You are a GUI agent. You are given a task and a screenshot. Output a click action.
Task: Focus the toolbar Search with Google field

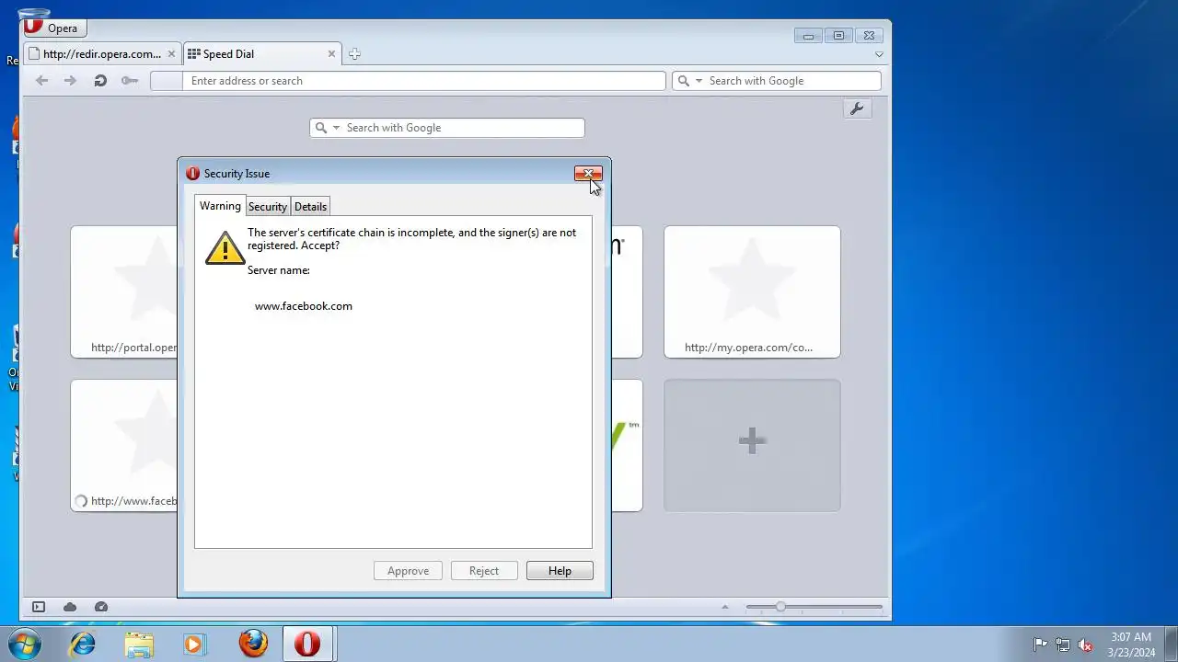point(791,81)
